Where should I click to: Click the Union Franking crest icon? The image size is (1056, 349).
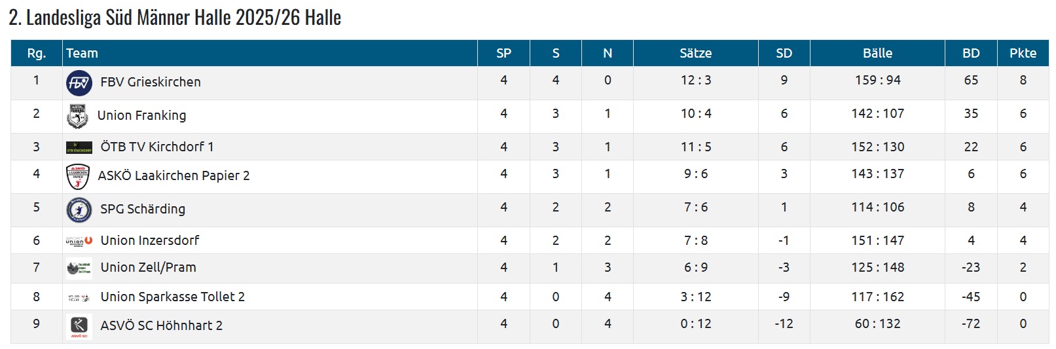coord(78,116)
